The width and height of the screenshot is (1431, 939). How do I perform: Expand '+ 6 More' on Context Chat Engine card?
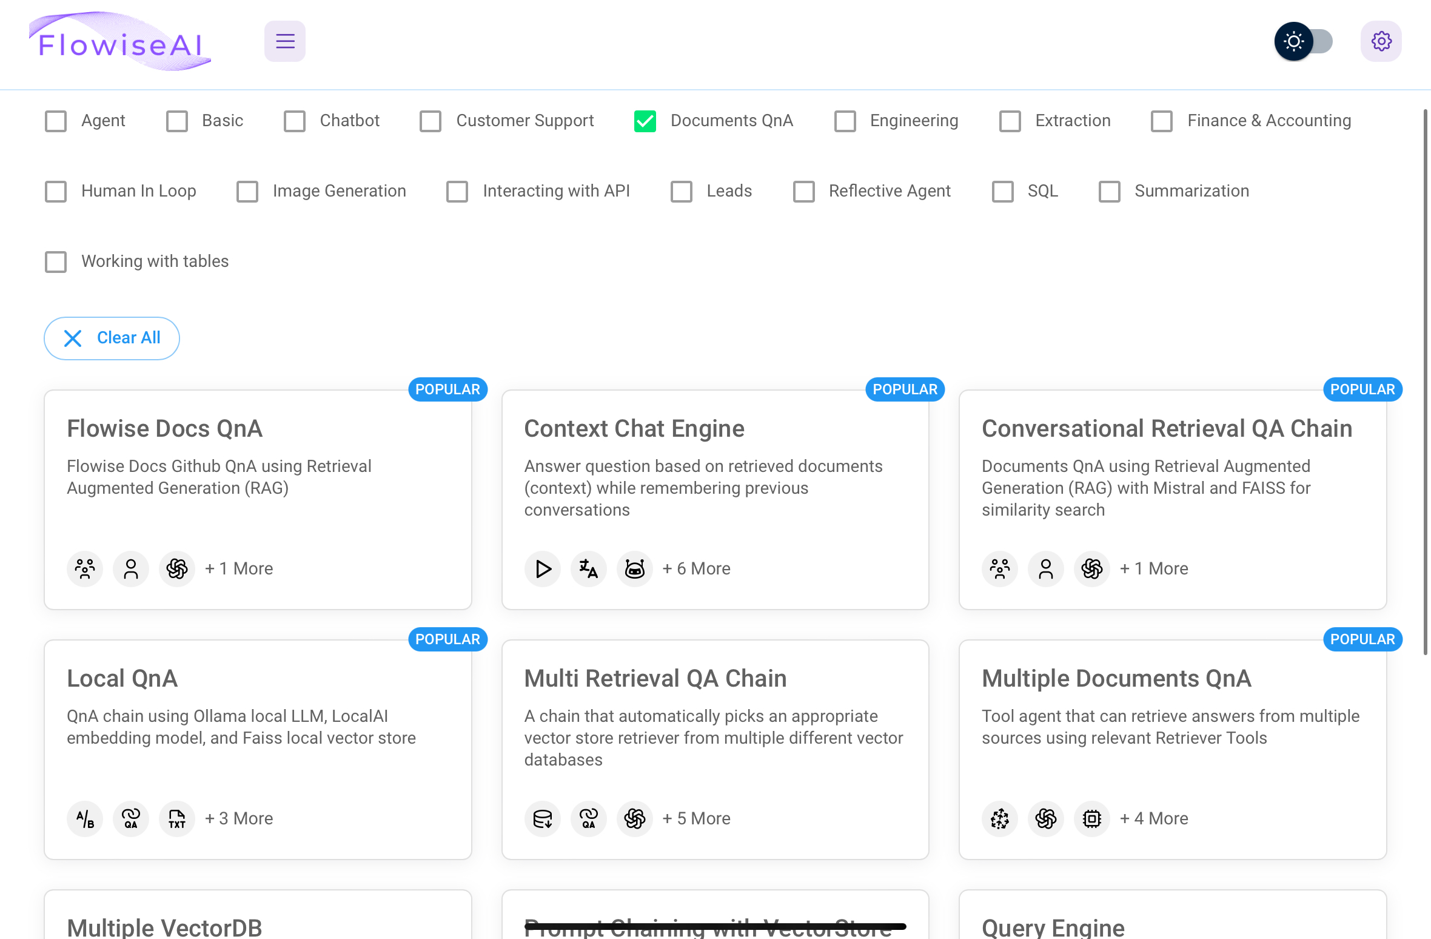click(x=696, y=568)
